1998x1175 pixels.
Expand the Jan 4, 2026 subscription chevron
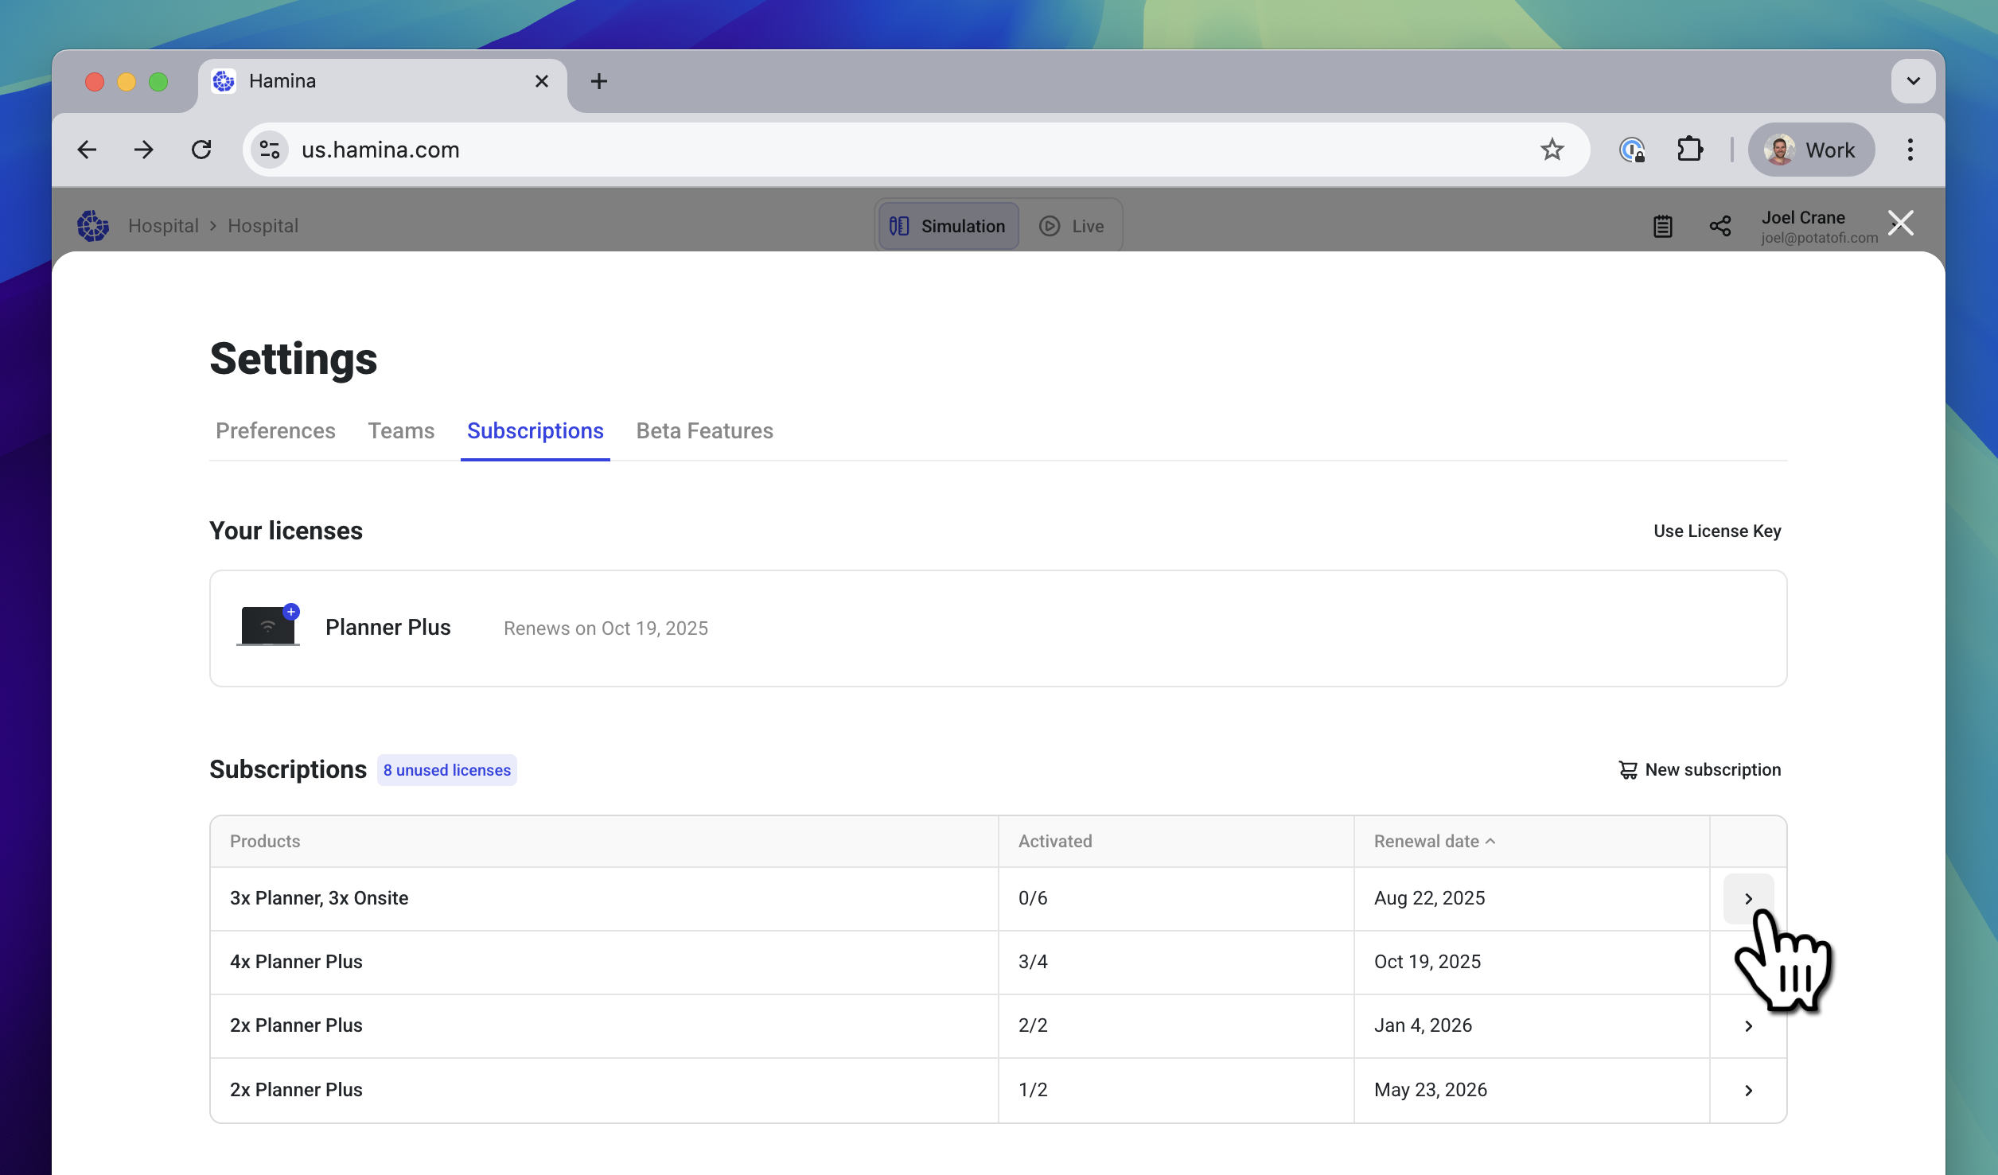coord(1748,1026)
